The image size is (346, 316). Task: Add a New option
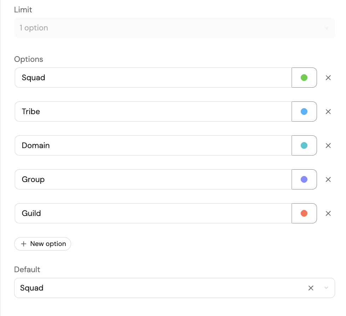[43, 244]
